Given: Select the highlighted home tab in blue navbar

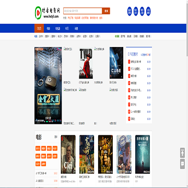Looking at the screenshot, I should [x=39, y=28].
